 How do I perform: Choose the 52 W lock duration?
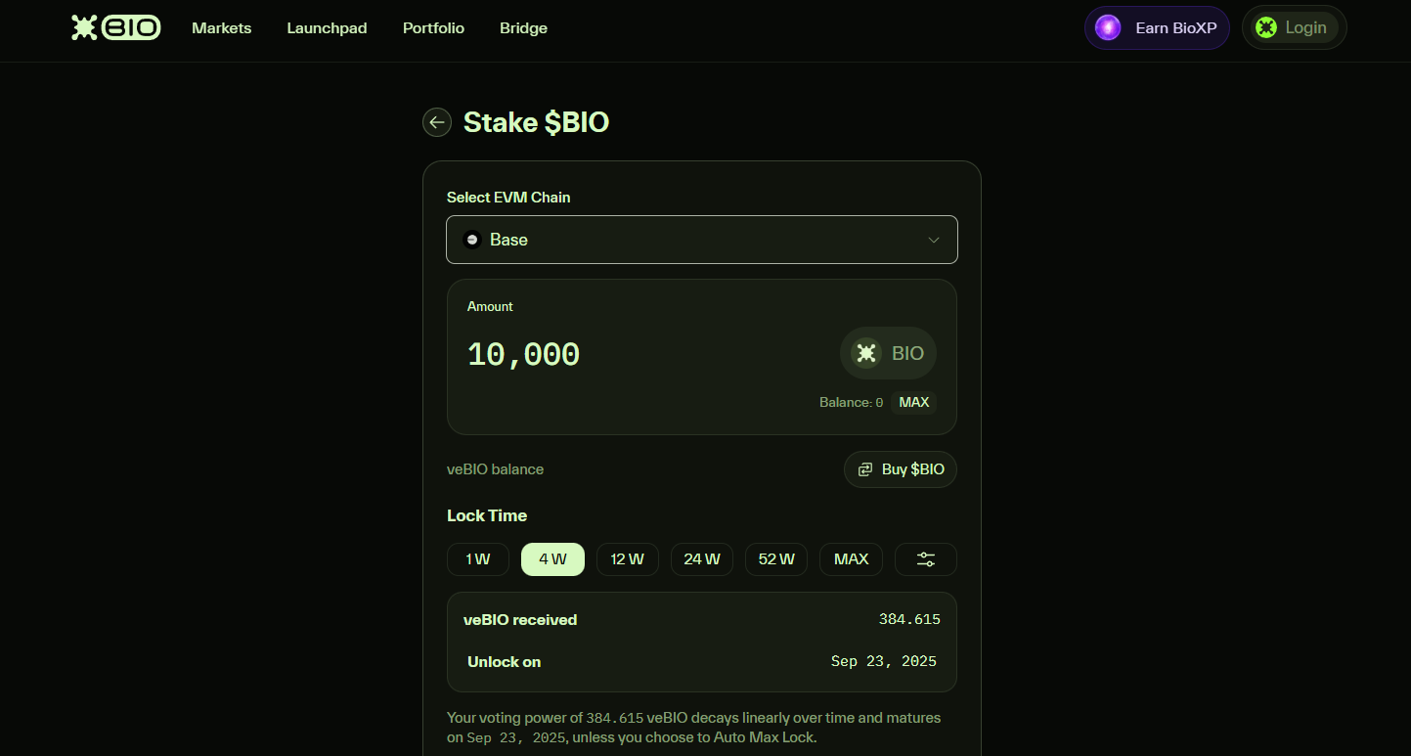(776, 559)
